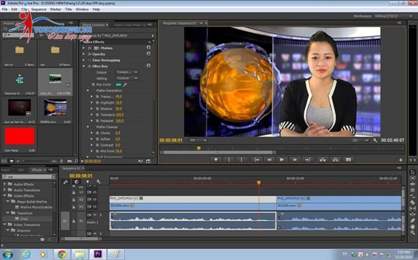418x260 pixels.
Task: Toggle animation stopwatch for Key Color
Action: tap(93, 85)
